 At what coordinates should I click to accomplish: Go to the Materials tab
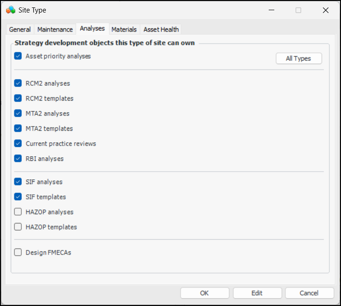click(124, 29)
